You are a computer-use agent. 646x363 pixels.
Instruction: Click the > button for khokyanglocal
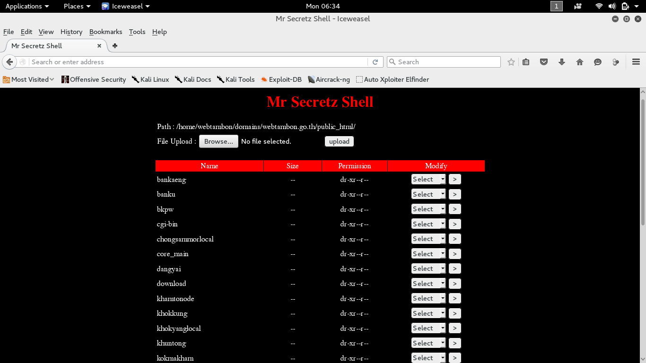tap(454, 328)
